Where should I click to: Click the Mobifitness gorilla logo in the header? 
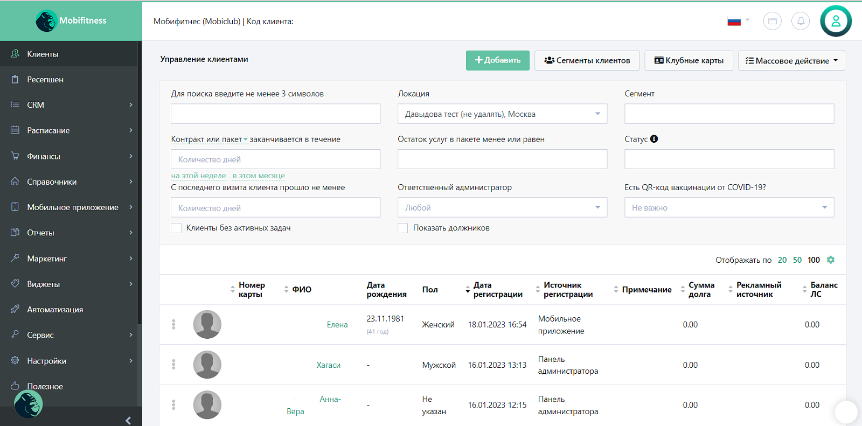(71, 20)
